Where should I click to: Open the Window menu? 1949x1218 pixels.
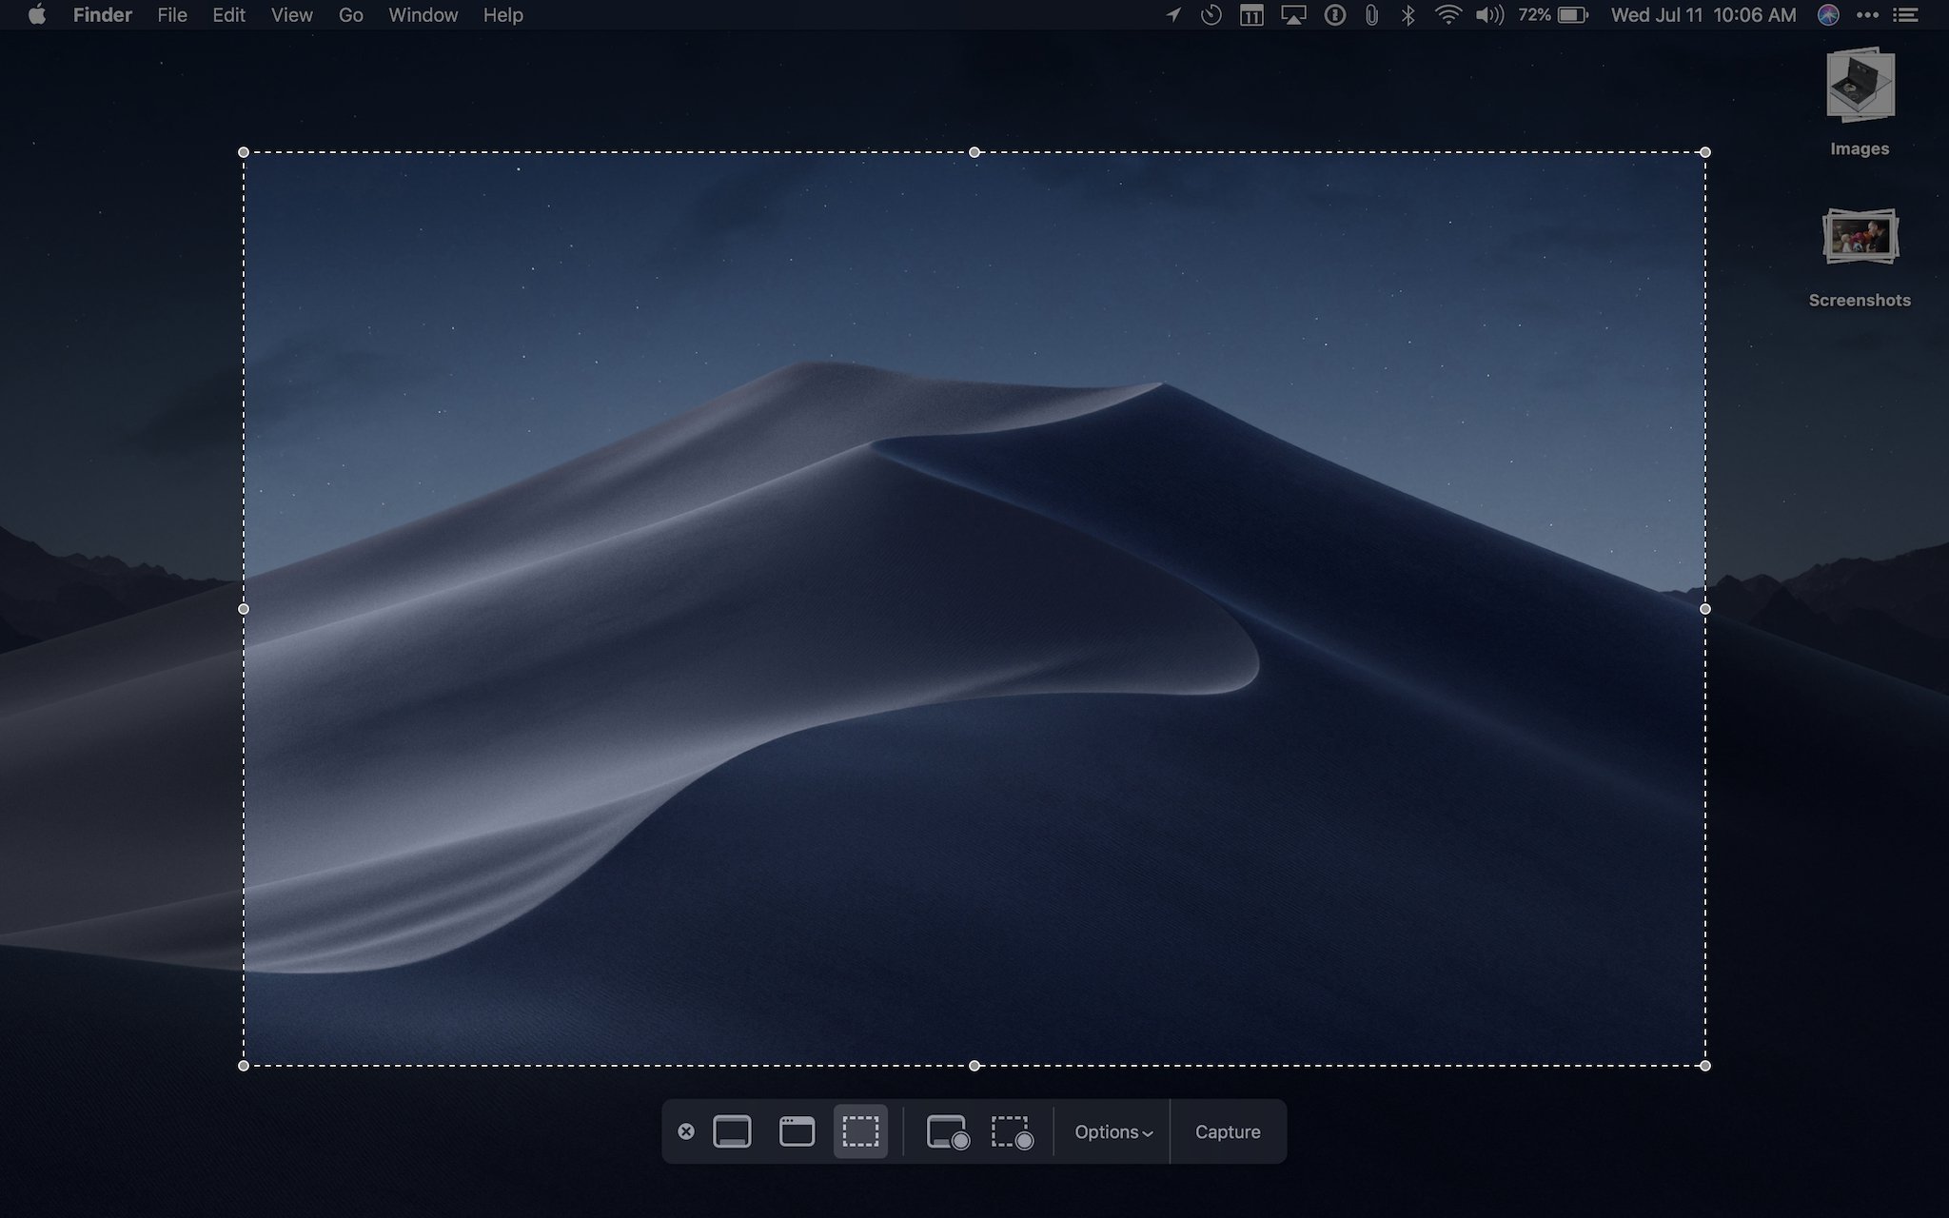tap(423, 15)
